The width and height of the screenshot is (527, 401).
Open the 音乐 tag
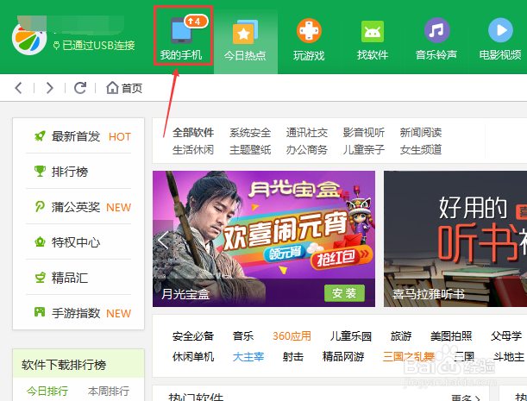click(243, 336)
